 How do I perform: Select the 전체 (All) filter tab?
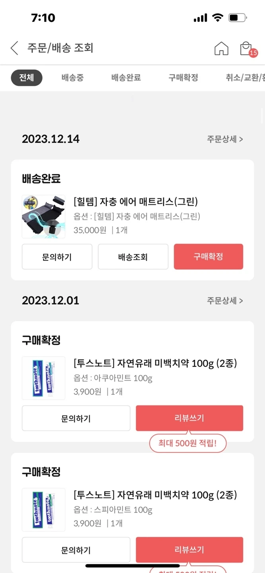click(26, 78)
